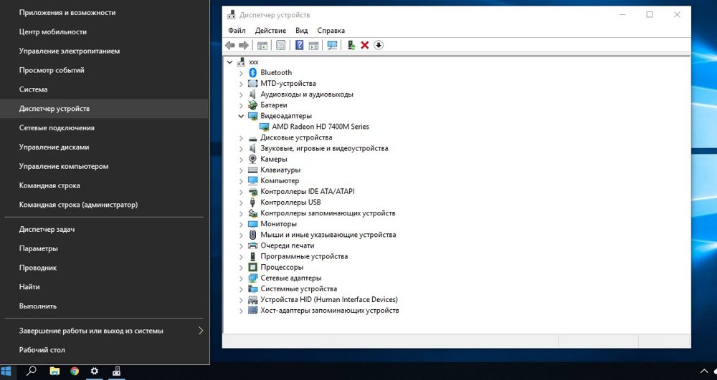The width and height of the screenshot is (717, 380).
Task: Open Chrome from the taskbar
Action: 75,371
